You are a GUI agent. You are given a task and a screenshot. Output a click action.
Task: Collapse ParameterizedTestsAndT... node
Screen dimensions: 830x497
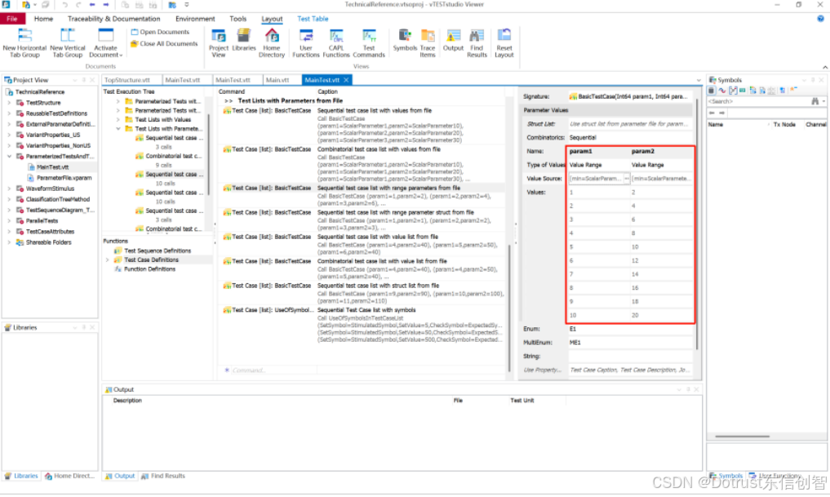tap(9, 157)
